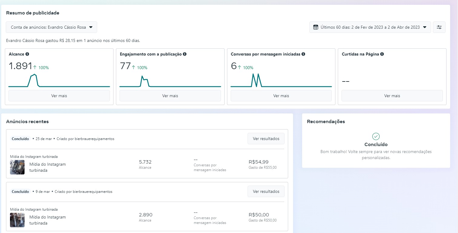Click the 25 de mar ad thumbnail
This screenshot has height=233, width=458.
17,167
